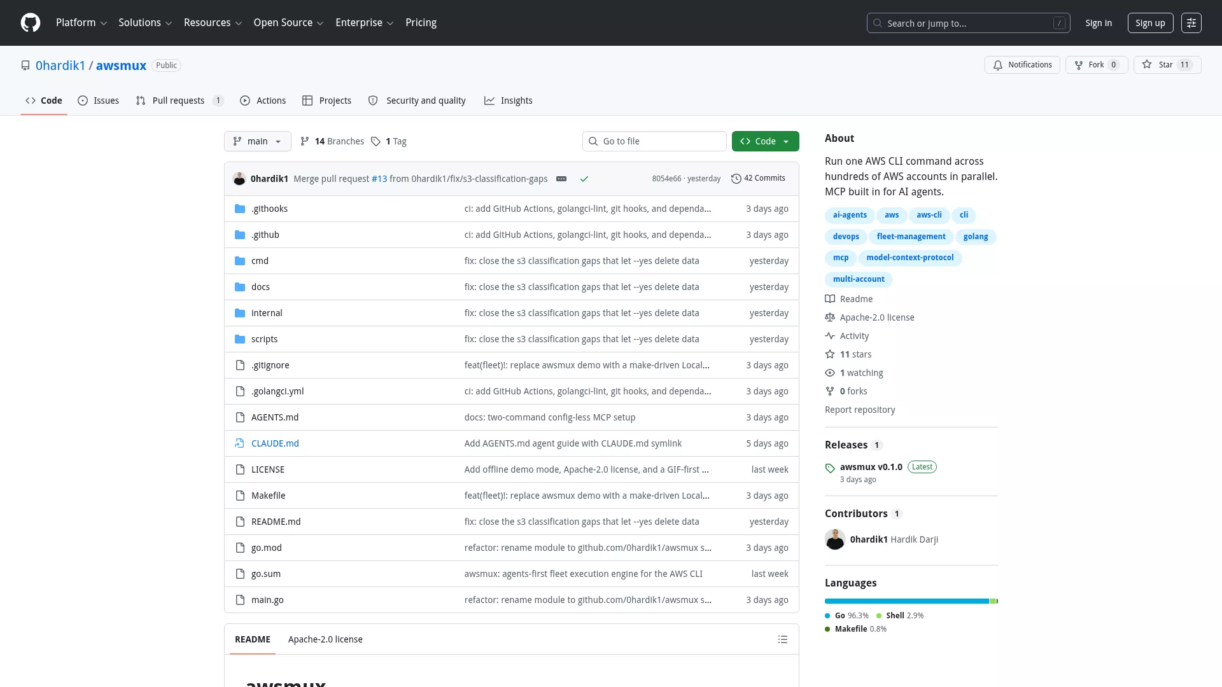The image size is (1222, 687).
Task: Open the 0hardik1 owner profile link
Action: point(60,66)
